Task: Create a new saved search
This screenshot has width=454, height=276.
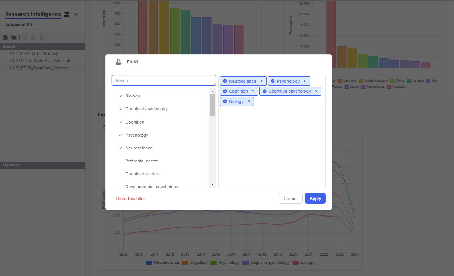Action: coord(5,38)
